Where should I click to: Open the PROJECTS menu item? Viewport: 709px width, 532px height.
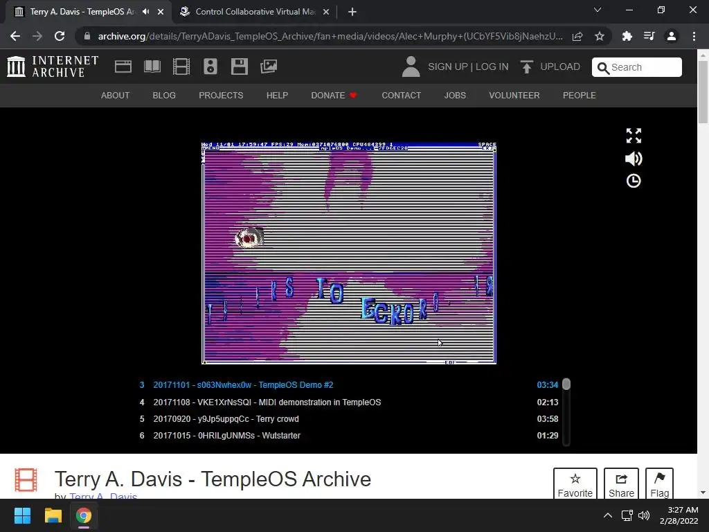coord(221,96)
